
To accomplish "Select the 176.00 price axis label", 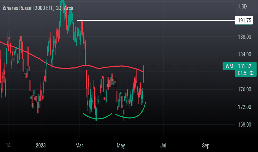I will coord(244,90).
